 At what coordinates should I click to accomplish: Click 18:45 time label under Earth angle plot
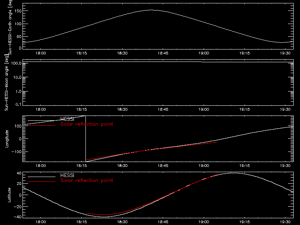pos(163,53)
